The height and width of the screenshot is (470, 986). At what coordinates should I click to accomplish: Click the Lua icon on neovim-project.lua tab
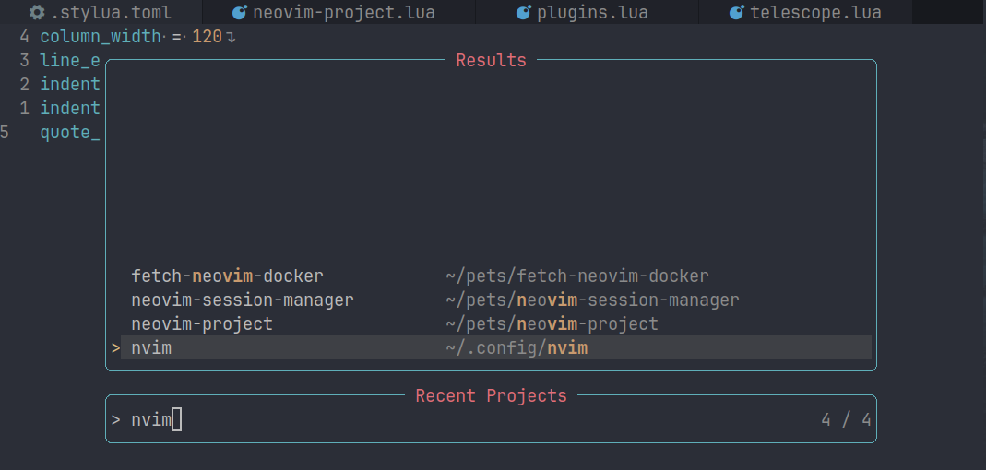[x=240, y=12]
